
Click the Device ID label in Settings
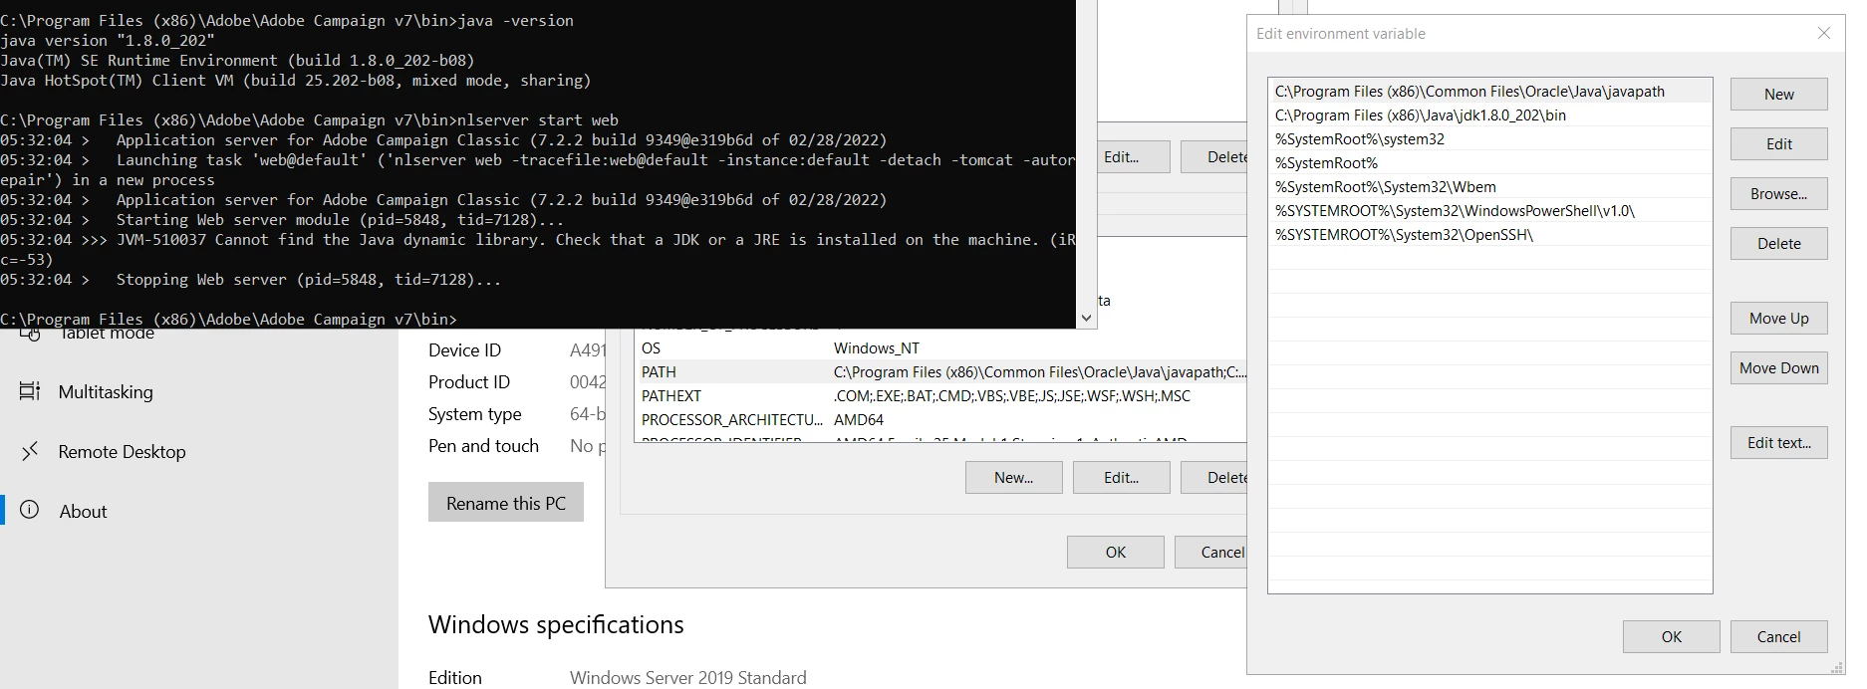[x=464, y=350]
